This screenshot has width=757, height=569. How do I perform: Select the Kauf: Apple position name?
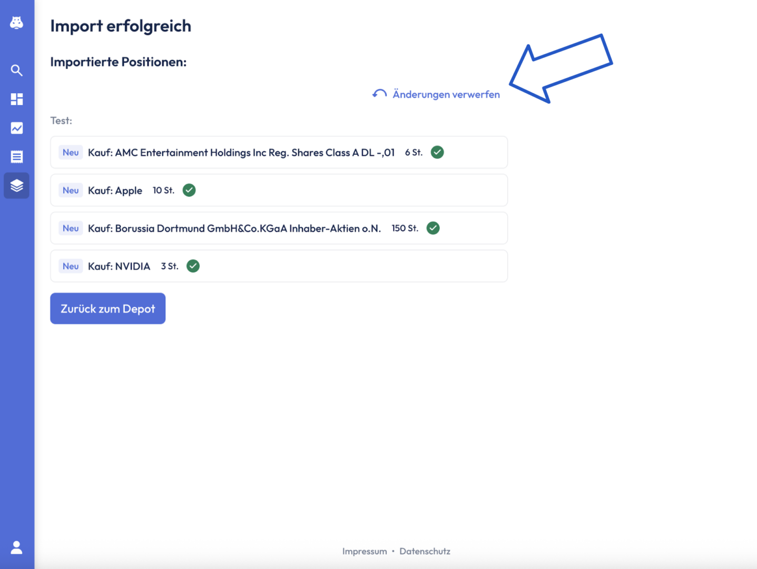(115, 190)
